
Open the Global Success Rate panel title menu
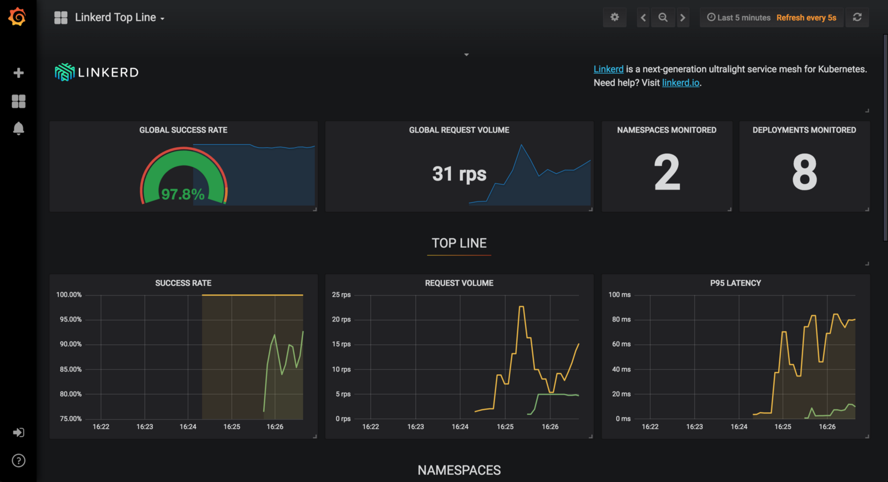pos(183,130)
